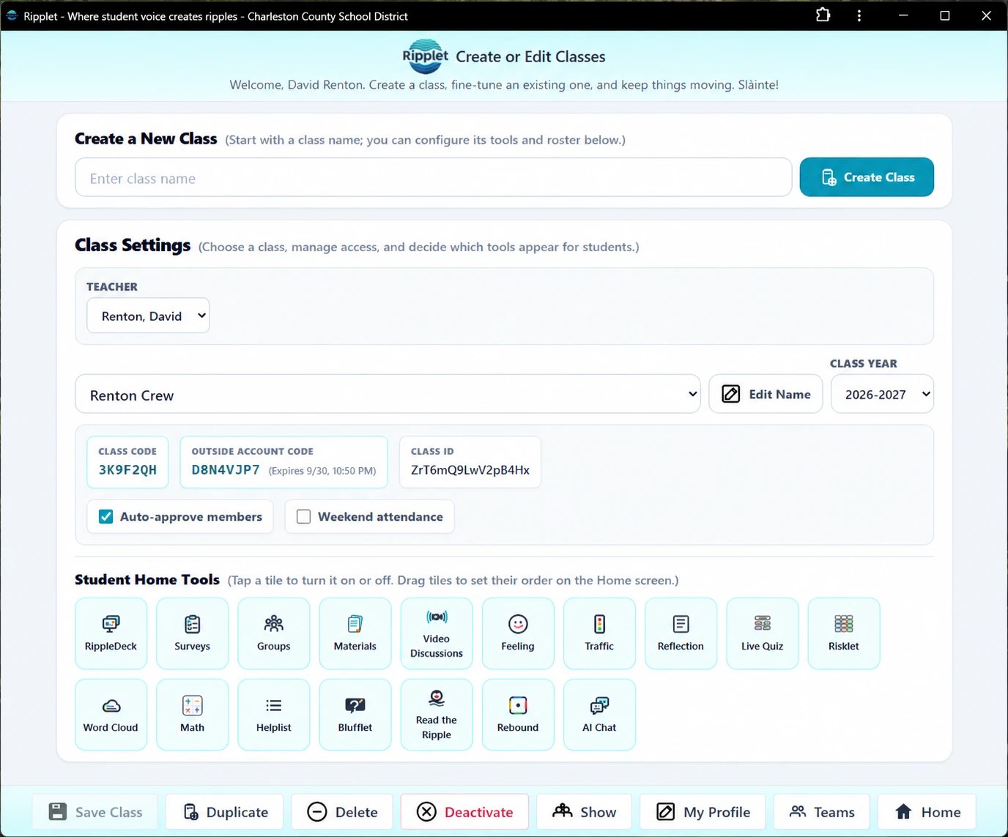Toggle the Helplist tool tile

pyautogui.click(x=273, y=715)
